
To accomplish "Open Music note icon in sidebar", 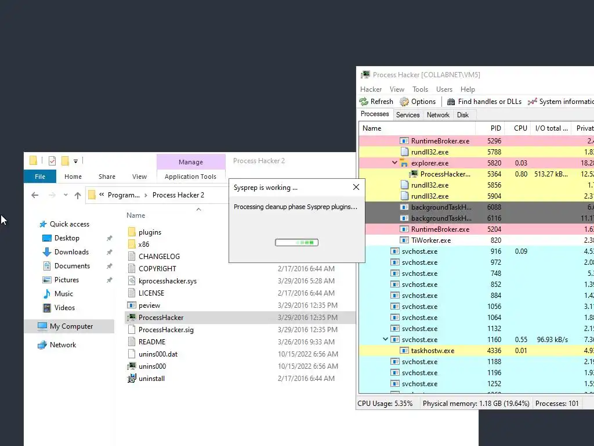I will 46,293.
